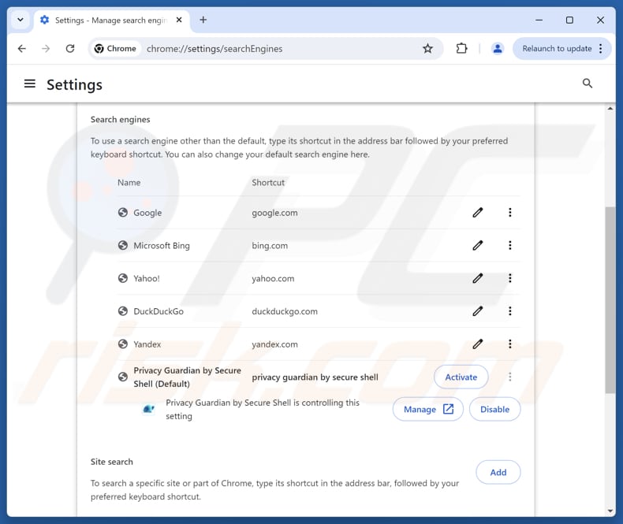Click the Chrome site info chip

[115, 48]
